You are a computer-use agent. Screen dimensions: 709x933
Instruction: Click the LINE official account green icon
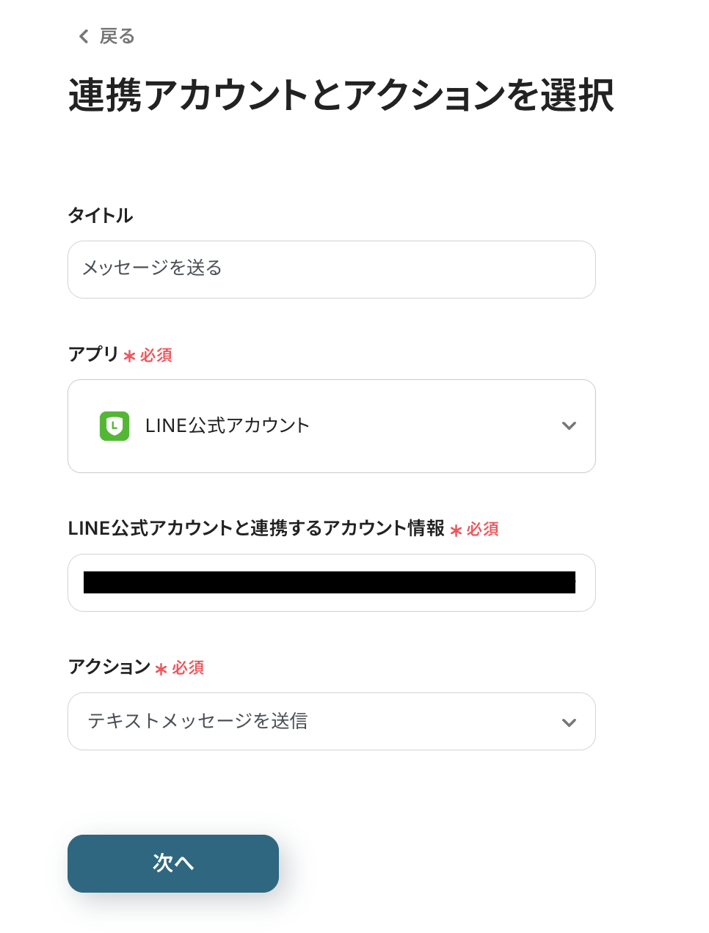point(114,425)
